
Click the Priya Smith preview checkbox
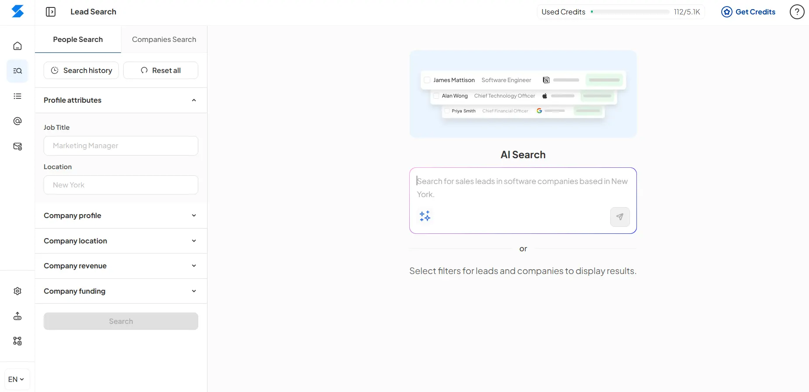point(447,111)
